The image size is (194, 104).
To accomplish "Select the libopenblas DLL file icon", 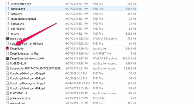I will pyautogui.click(x=8, y=68).
